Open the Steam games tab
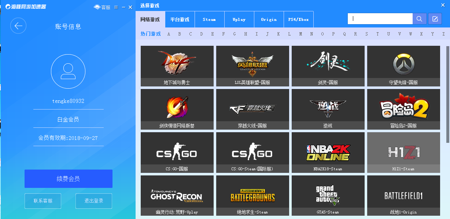 point(209,19)
